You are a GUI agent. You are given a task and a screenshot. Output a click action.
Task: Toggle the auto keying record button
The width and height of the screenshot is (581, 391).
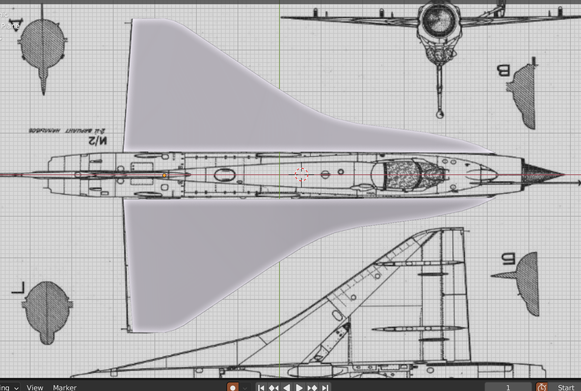point(233,387)
